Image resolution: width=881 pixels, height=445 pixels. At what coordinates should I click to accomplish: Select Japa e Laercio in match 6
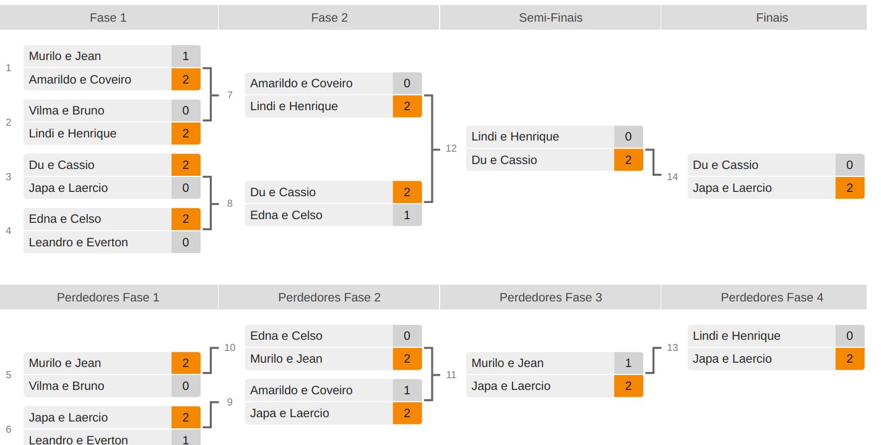coord(68,417)
